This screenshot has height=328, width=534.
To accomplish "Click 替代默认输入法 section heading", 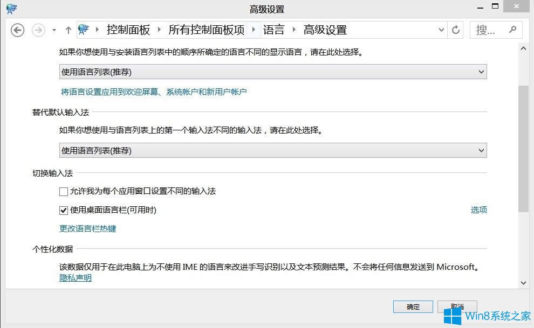I will [60, 113].
